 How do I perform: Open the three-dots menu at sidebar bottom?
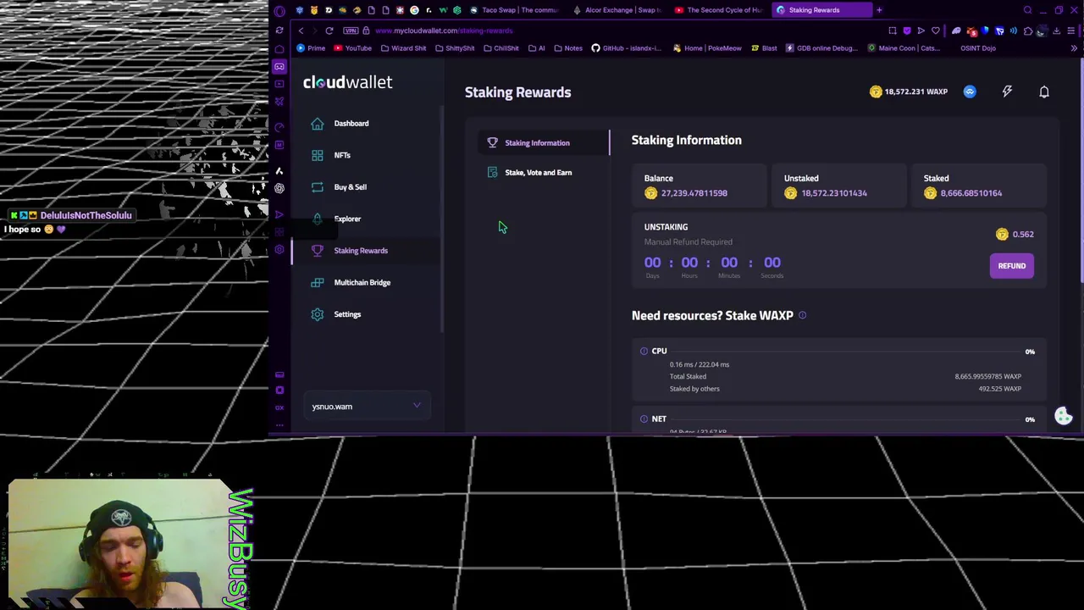(x=279, y=424)
